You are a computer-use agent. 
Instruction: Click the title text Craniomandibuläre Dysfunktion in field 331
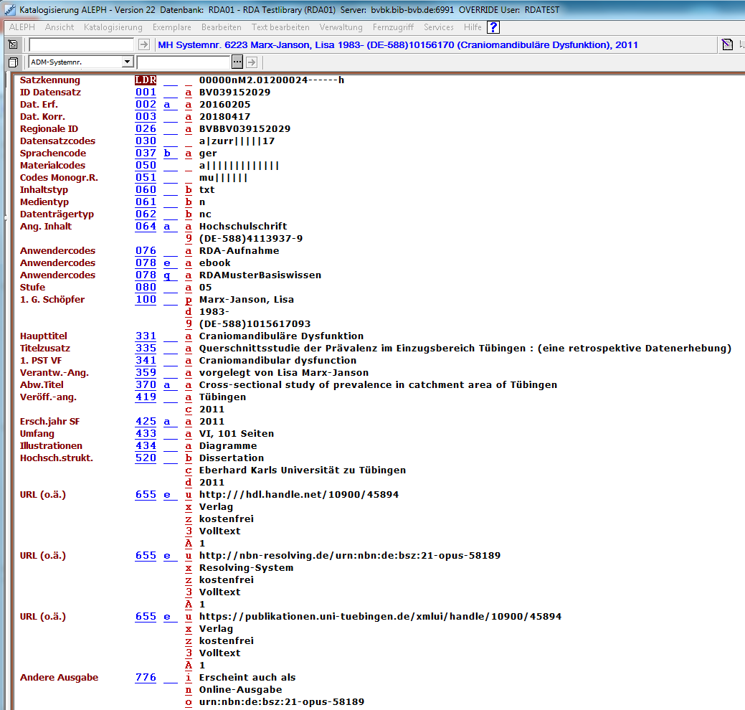point(281,336)
